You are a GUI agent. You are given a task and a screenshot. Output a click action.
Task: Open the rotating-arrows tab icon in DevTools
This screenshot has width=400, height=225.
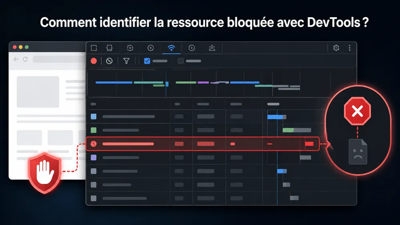130,48
